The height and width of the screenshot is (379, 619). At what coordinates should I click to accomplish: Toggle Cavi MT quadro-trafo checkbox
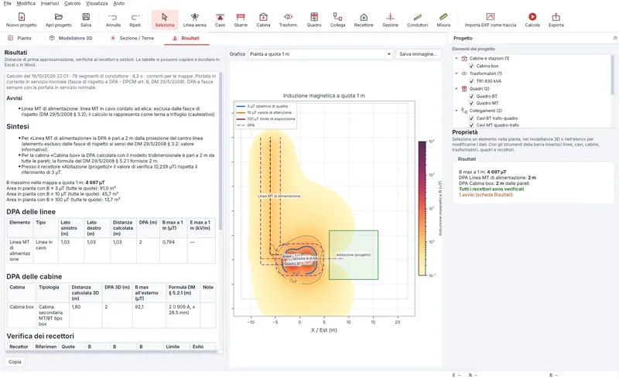pos(471,125)
